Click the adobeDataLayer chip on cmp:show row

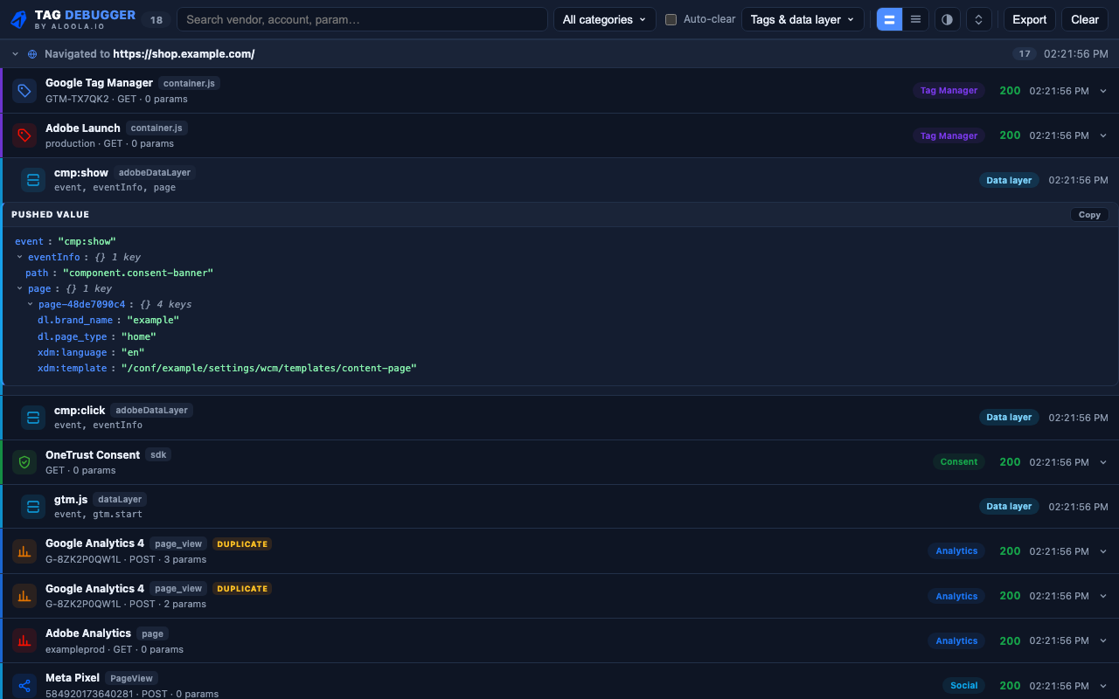click(x=153, y=173)
